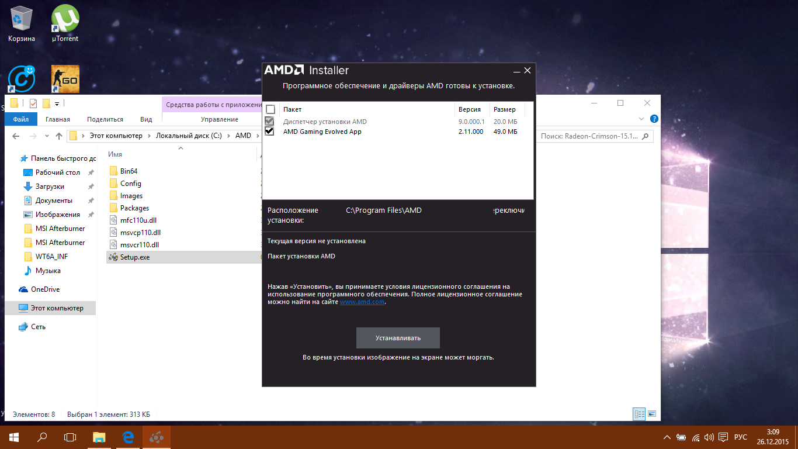798x449 pixels.
Task: Open the Wi-Fi network tray icon
Action: 696,437
